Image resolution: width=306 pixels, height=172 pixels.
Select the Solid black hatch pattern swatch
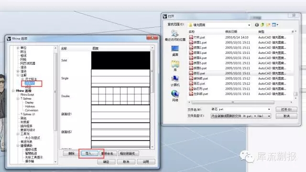click(x=120, y=61)
